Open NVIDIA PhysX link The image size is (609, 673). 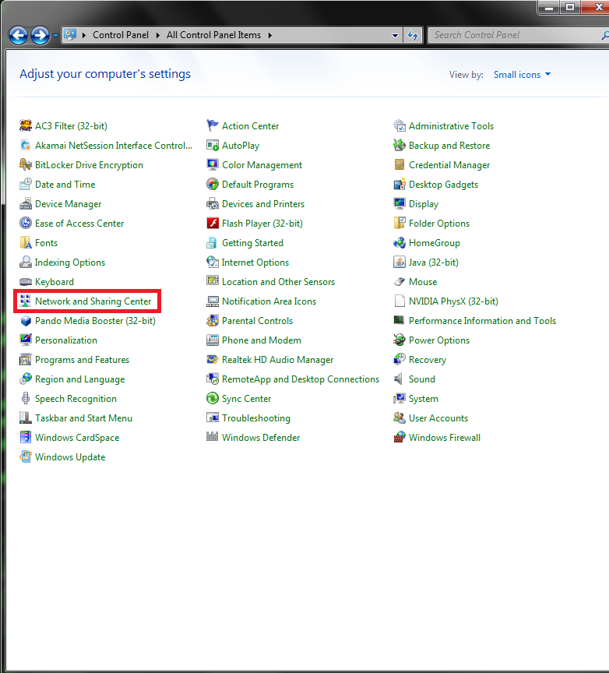453,301
